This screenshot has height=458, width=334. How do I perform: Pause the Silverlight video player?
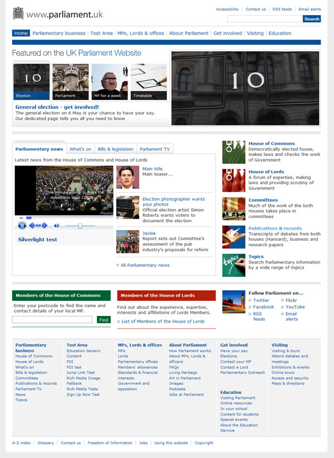click(x=22, y=225)
